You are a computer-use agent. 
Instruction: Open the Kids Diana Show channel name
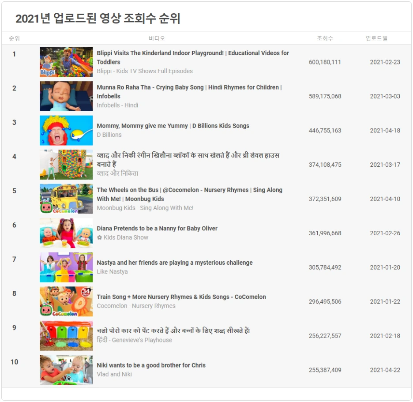point(123,237)
